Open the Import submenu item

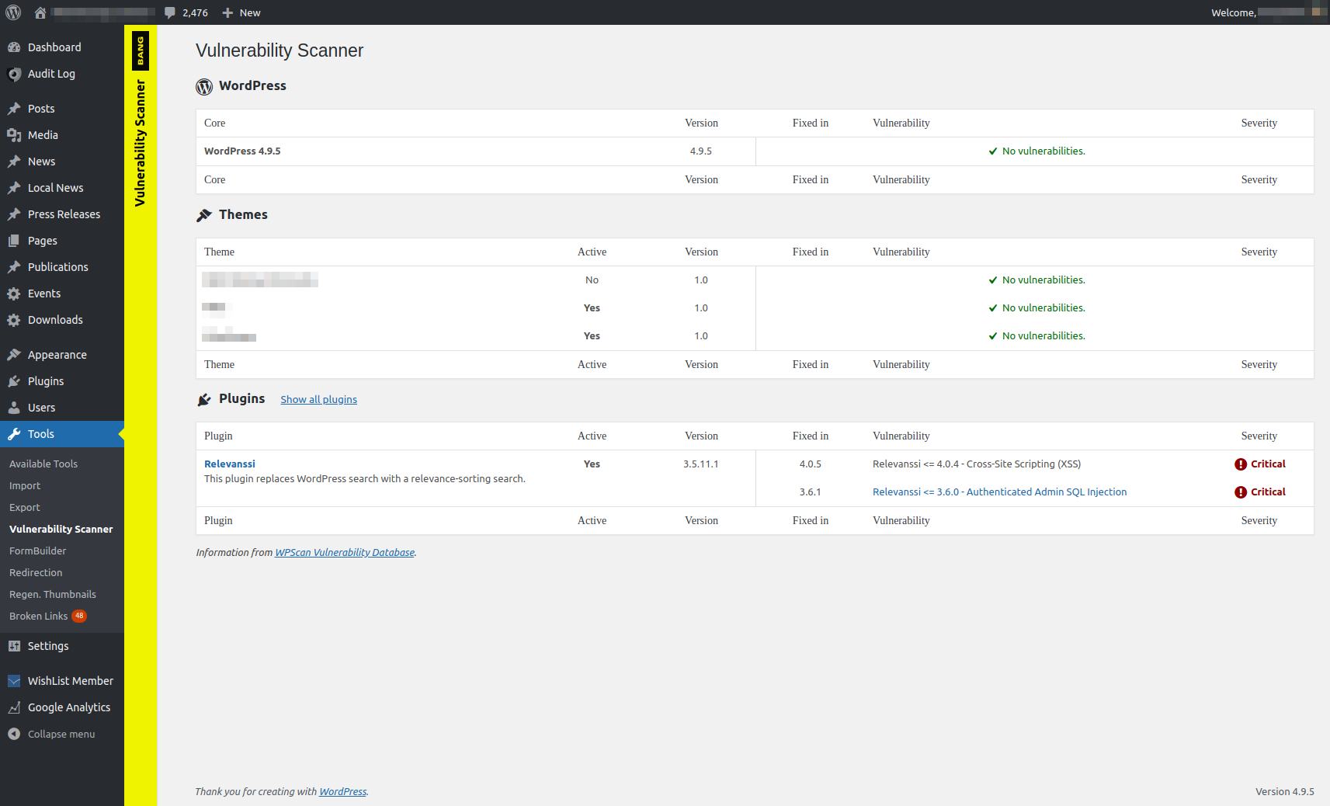point(25,485)
